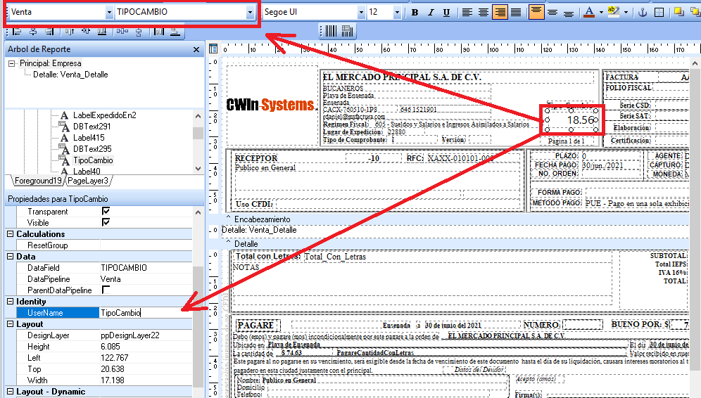This screenshot has width=701, height=398.
Task: Collapse the Calculations property group
Action: pyautogui.click(x=11, y=233)
